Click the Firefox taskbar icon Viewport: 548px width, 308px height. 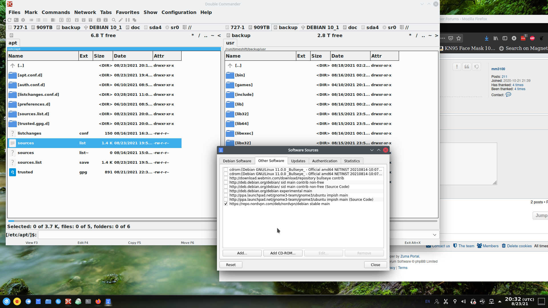(98, 301)
